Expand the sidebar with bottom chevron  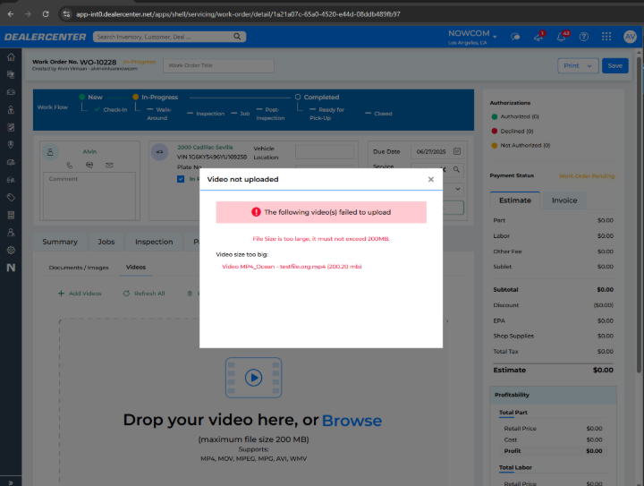11,482
